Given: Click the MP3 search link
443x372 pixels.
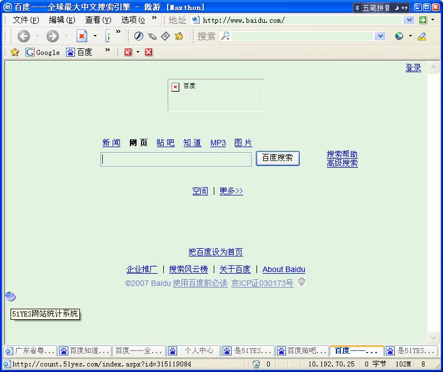Looking at the screenshot, I should click(x=218, y=143).
